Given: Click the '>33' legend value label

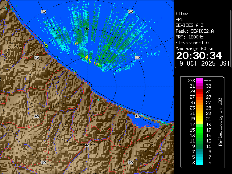Looking at the screenshot, I should tap(191, 81).
